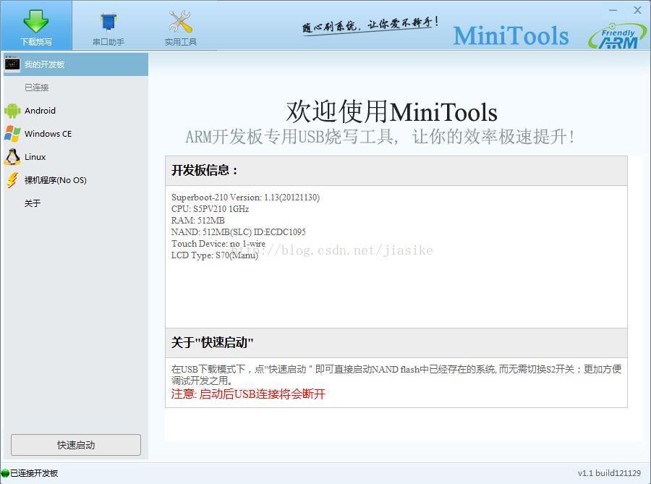Click the v1.1 build121129 version text
The image size is (651, 484).
609,473
